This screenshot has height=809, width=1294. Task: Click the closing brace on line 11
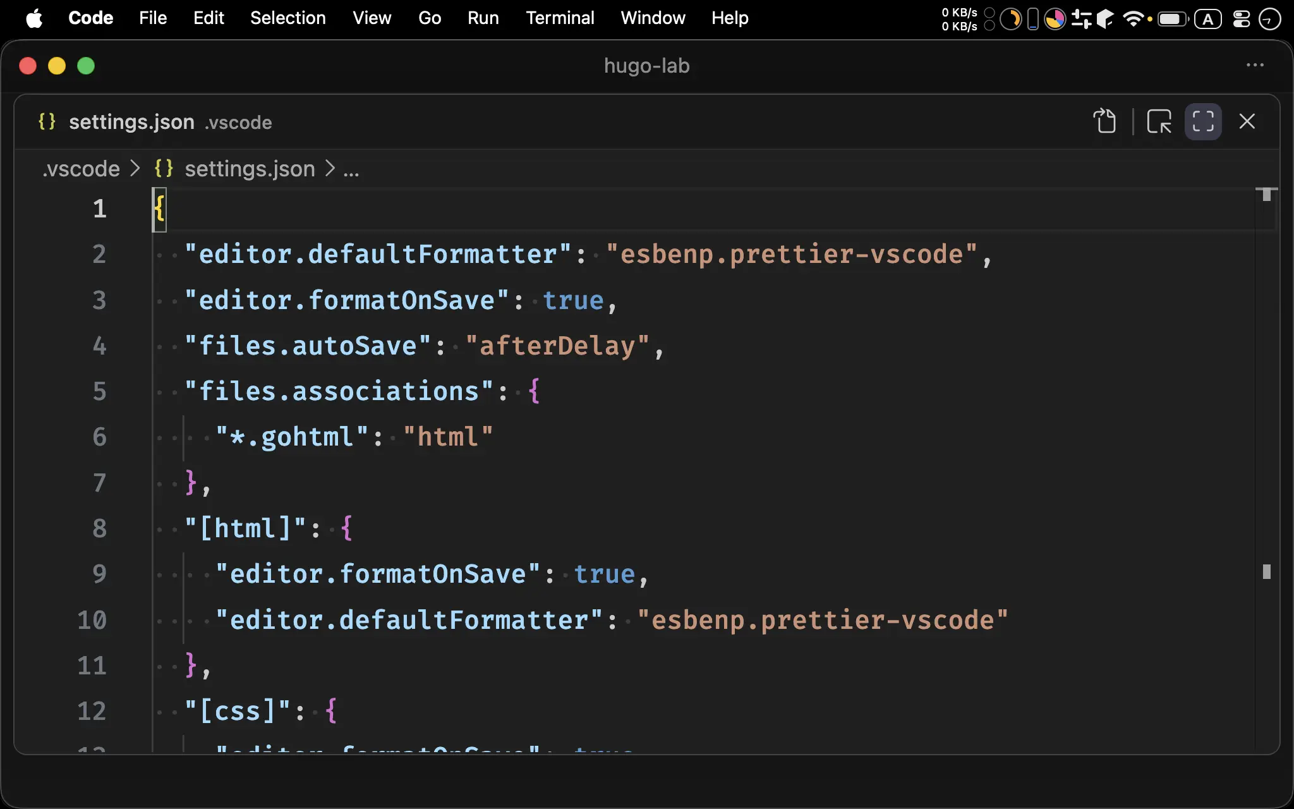[x=191, y=666]
